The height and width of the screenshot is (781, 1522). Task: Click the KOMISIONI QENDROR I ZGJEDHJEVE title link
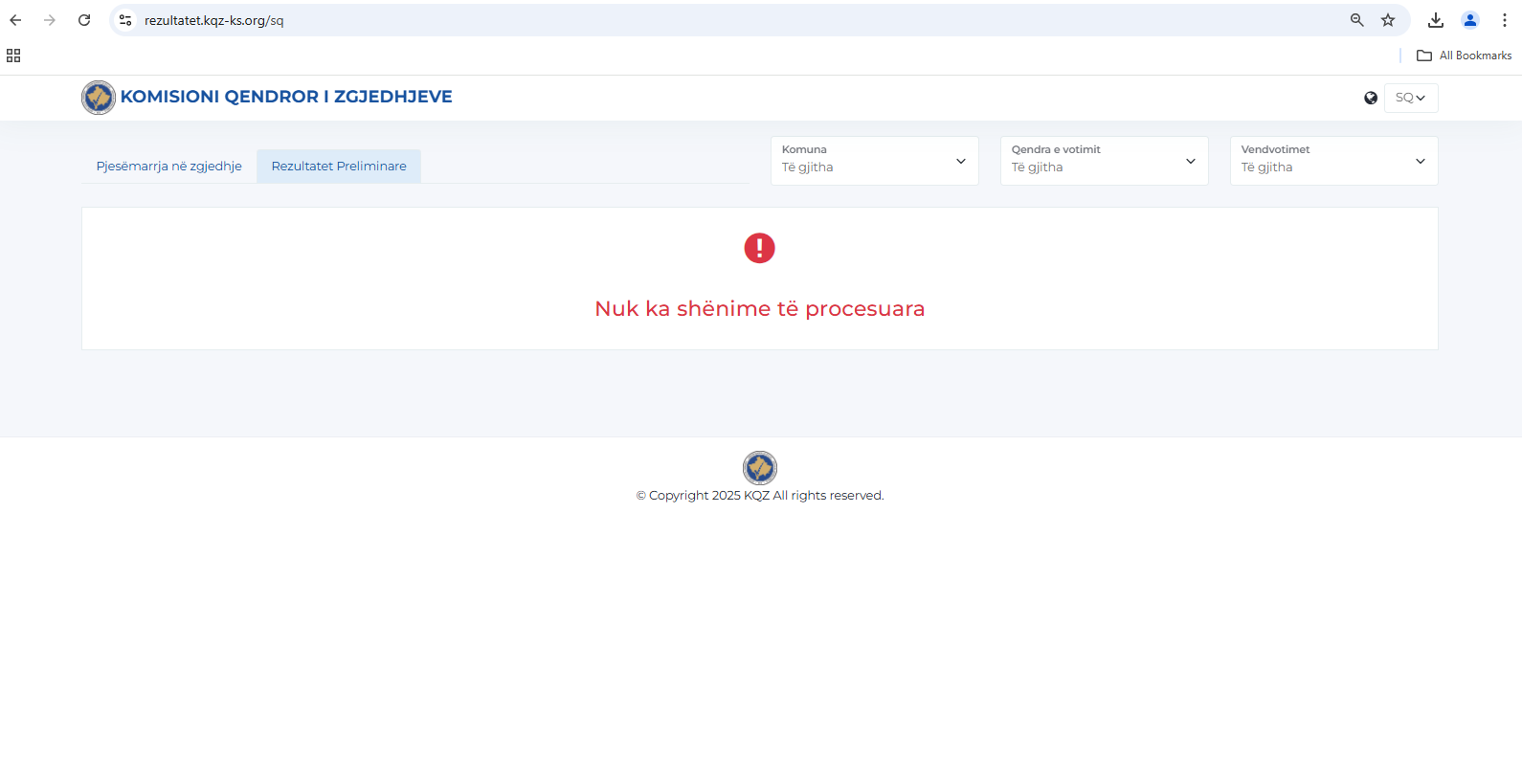click(286, 97)
